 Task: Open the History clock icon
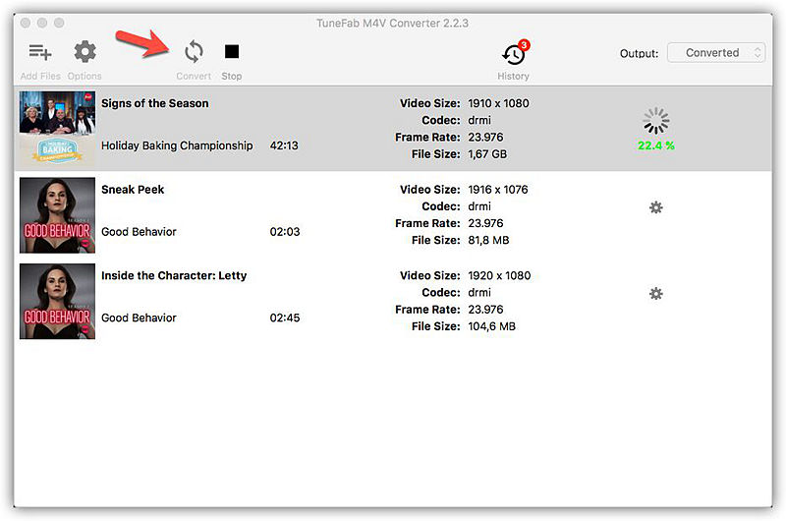pos(513,55)
